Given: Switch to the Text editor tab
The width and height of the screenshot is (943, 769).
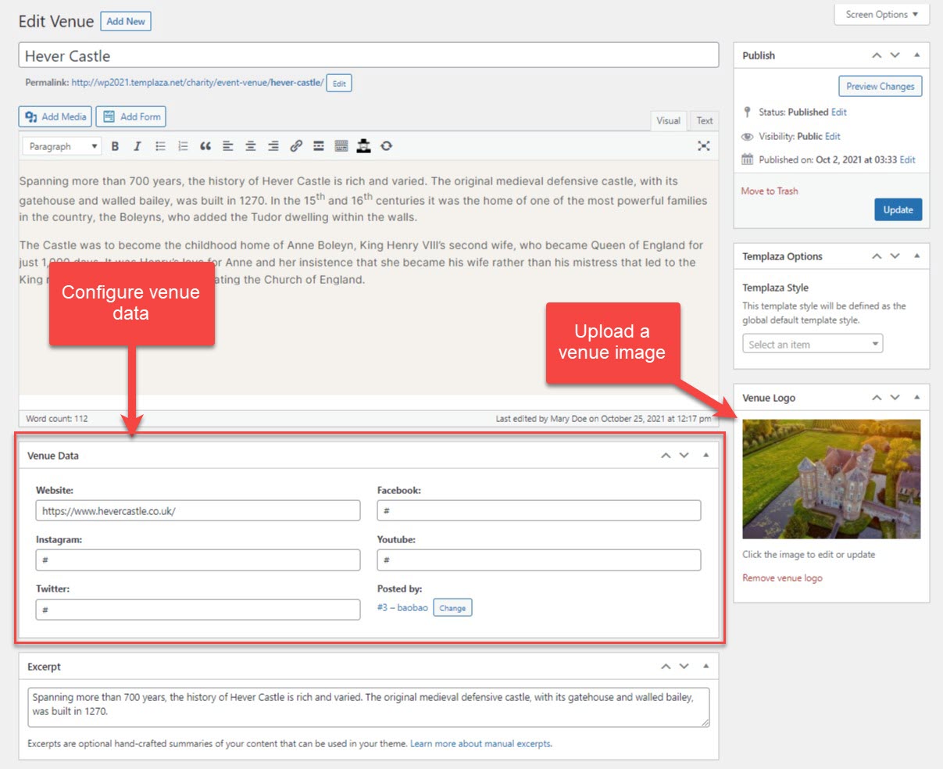Looking at the screenshot, I should coord(705,120).
